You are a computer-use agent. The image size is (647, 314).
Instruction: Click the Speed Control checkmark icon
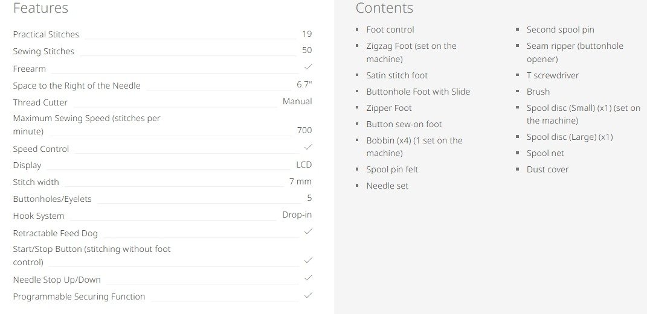coord(308,147)
